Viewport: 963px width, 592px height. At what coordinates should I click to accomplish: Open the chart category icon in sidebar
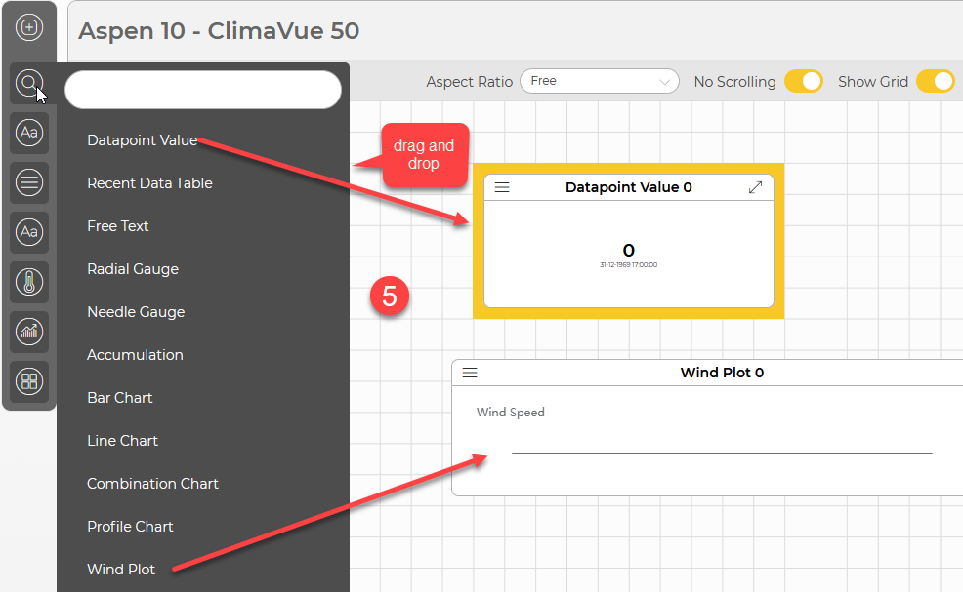(29, 332)
